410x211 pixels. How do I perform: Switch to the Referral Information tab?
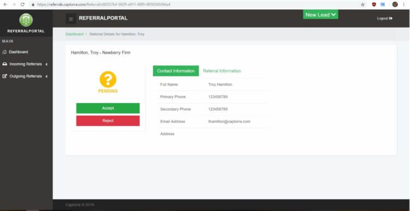222,71
